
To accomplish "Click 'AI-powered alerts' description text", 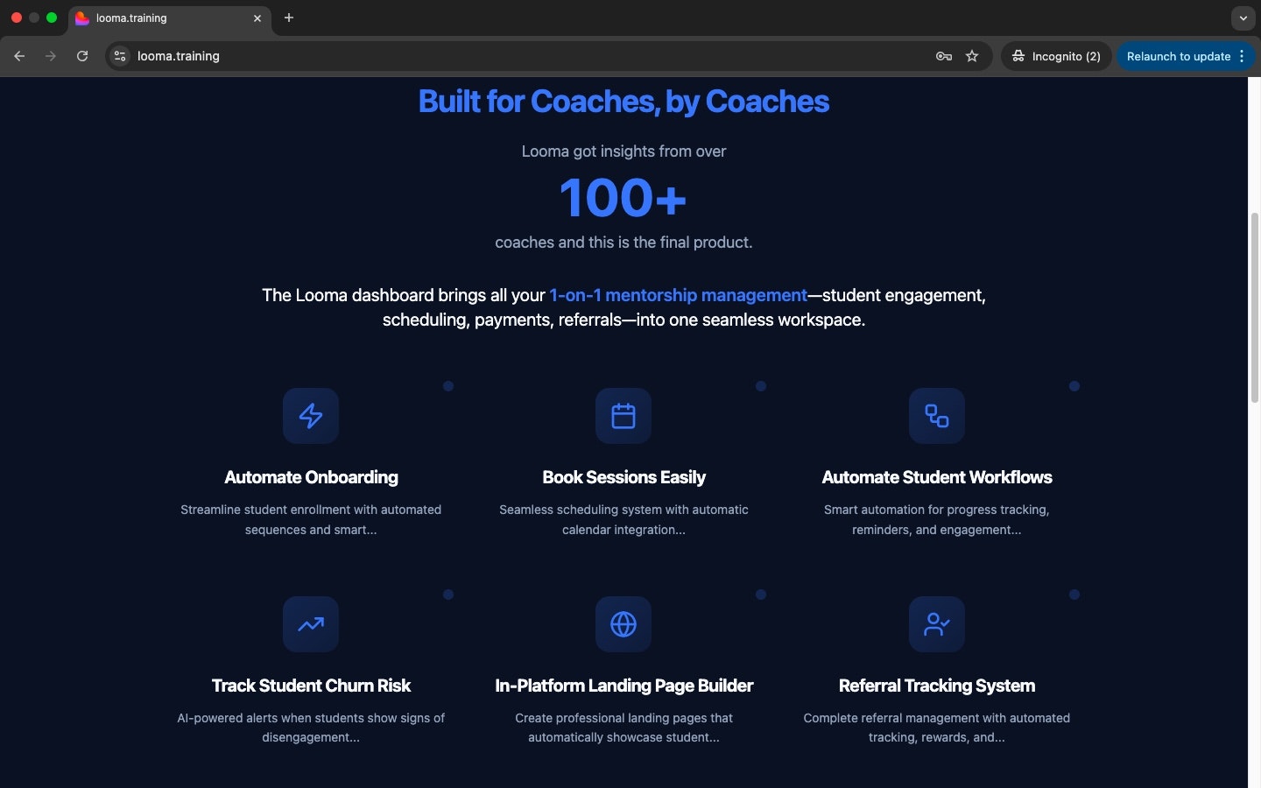I will click(x=311, y=728).
